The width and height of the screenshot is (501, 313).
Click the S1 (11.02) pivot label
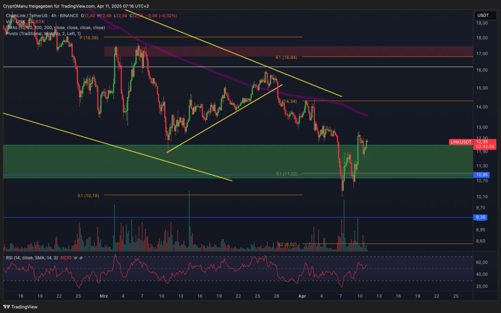coord(287,174)
